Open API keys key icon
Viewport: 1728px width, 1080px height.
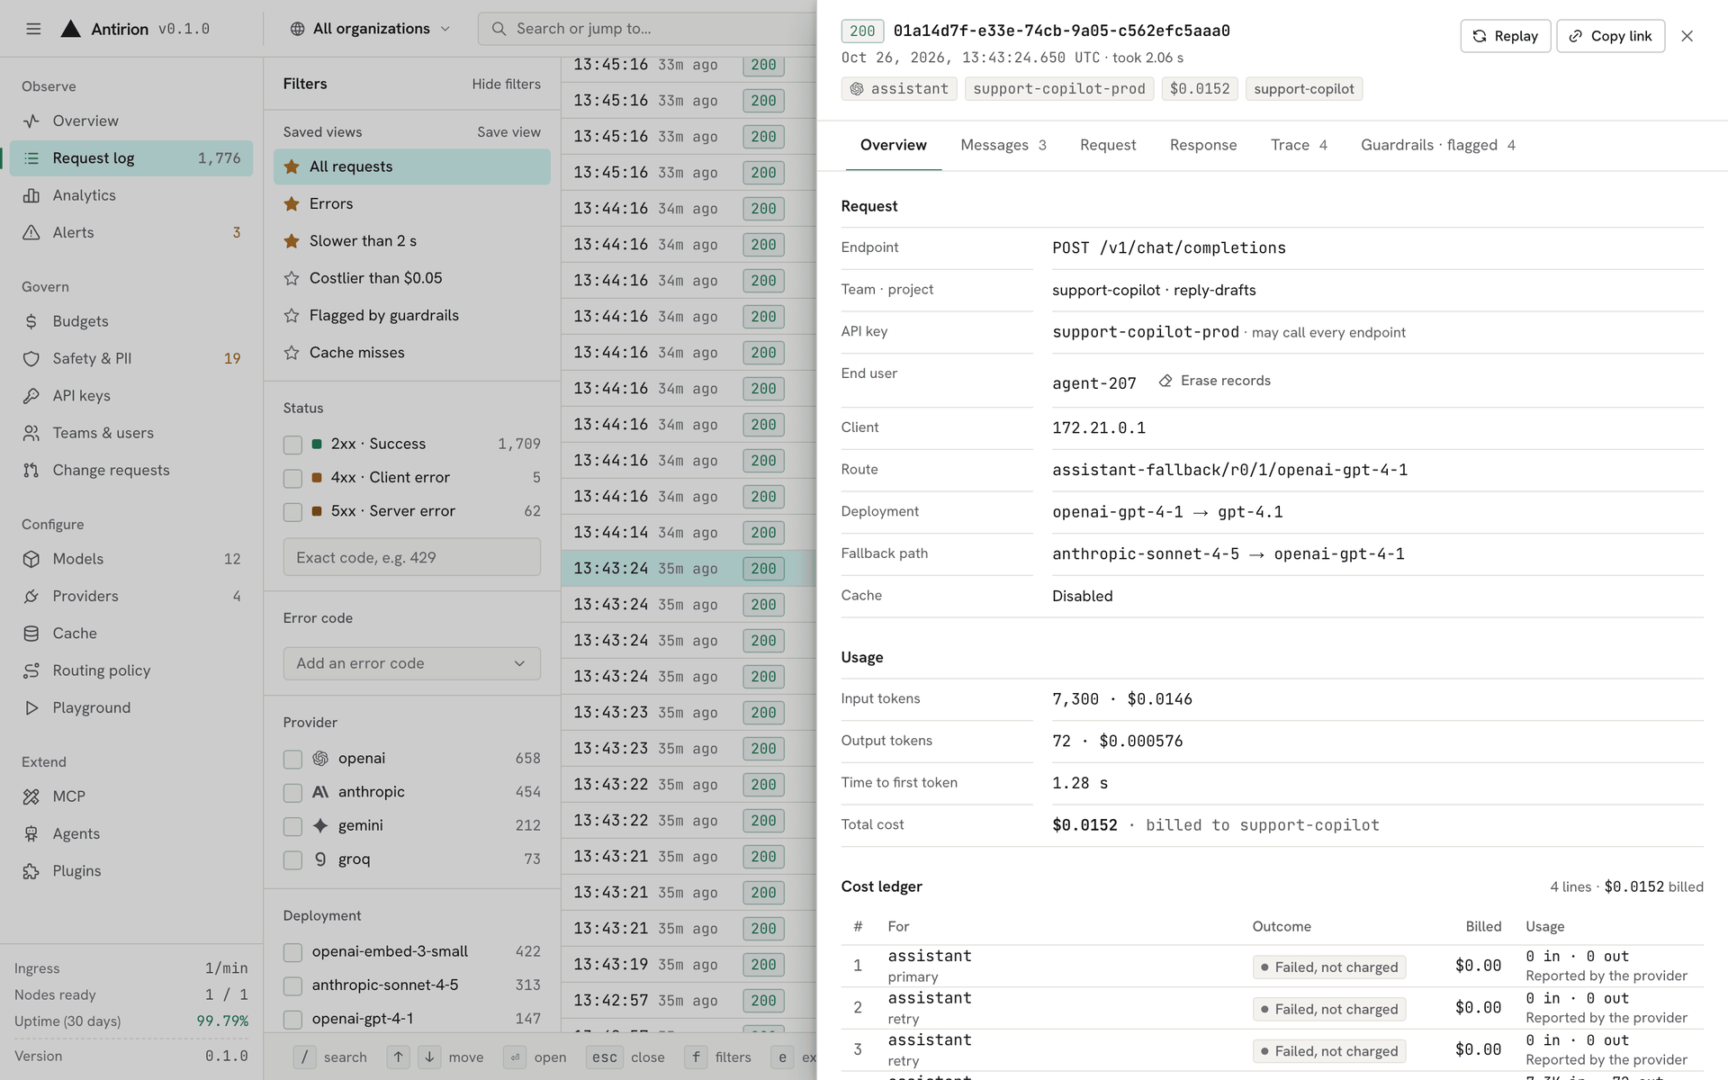click(31, 396)
